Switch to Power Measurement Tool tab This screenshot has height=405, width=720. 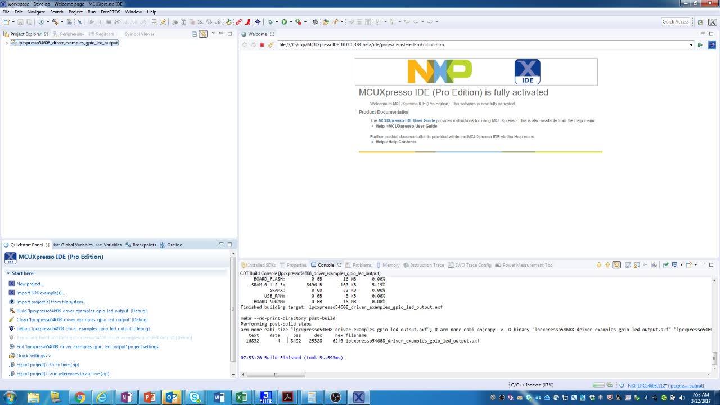point(524,265)
